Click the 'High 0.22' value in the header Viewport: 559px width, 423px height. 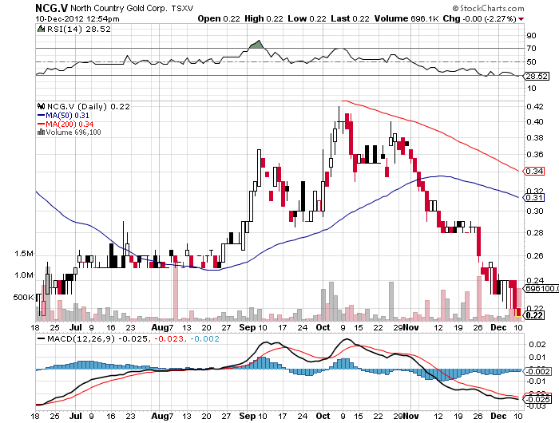pyautogui.click(x=264, y=18)
